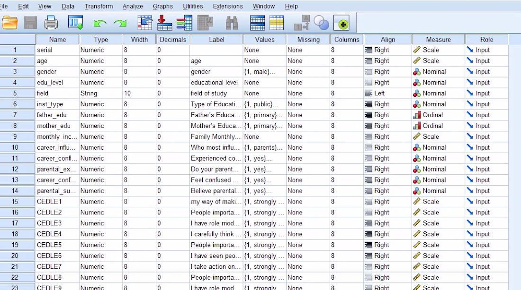Click the Values column header
This screenshot has height=290, width=521.
click(x=265, y=40)
